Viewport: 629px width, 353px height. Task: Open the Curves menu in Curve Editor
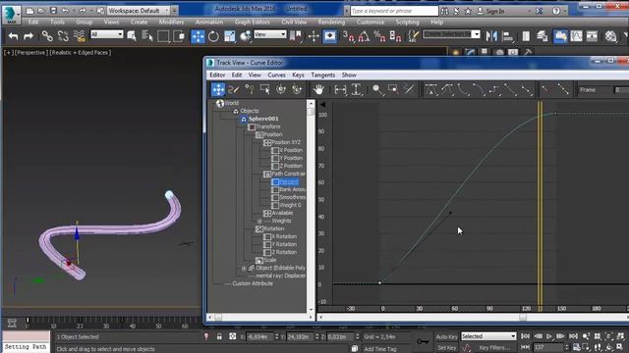point(276,75)
